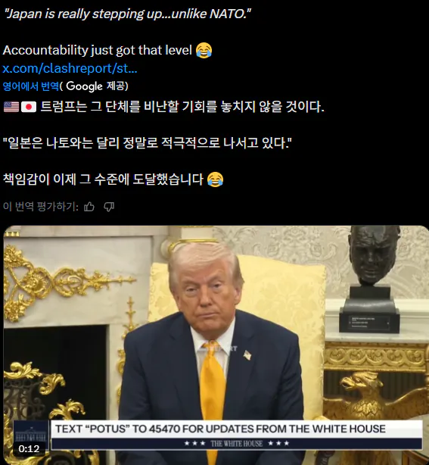Rate the translation with thumbs down
The height and width of the screenshot is (465, 429).
point(109,207)
